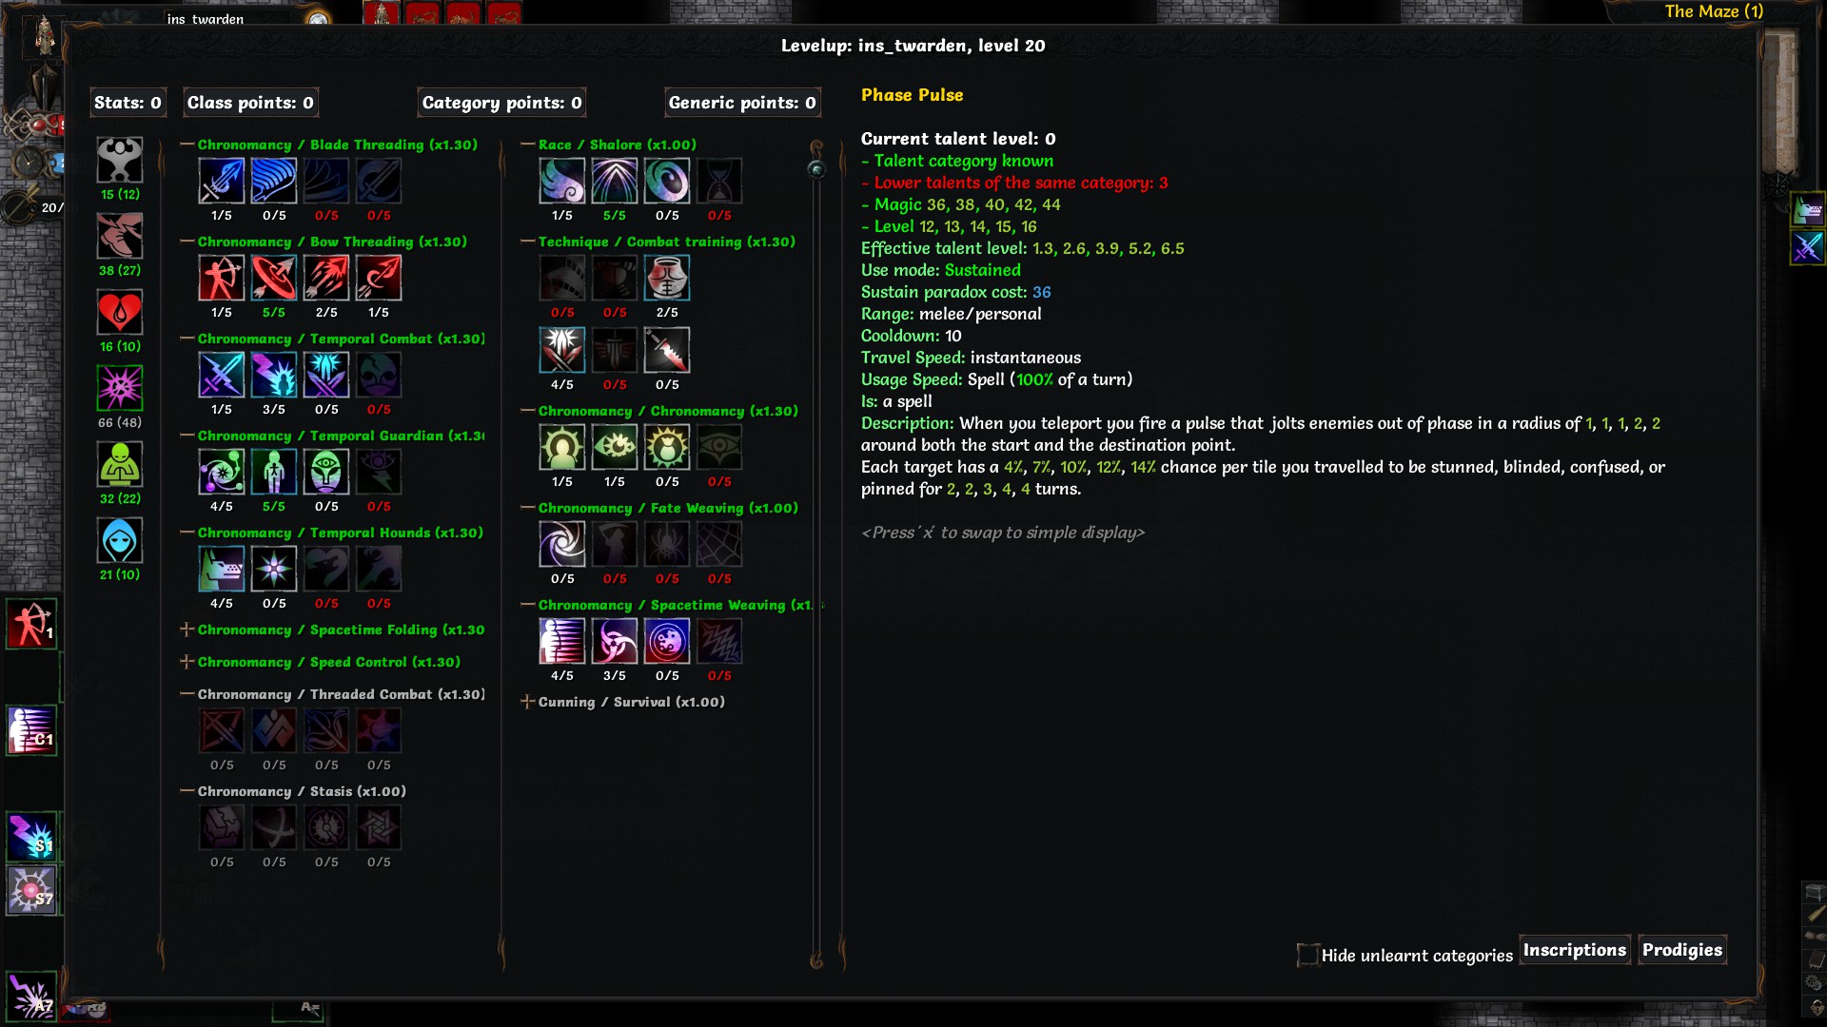Click the first Spacetime Weaving talent at 4/5

pos(562,641)
